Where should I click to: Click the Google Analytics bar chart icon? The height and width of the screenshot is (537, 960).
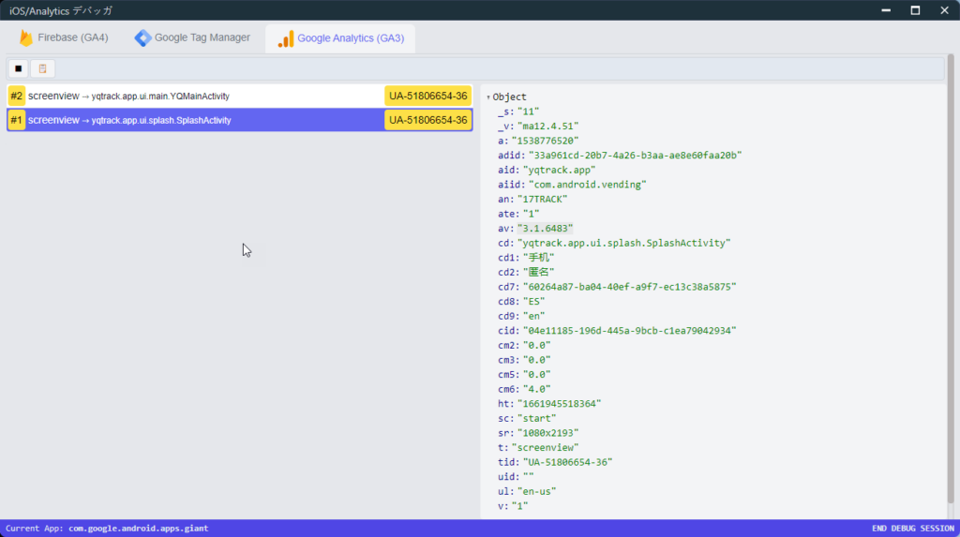[x=285, y=38]
